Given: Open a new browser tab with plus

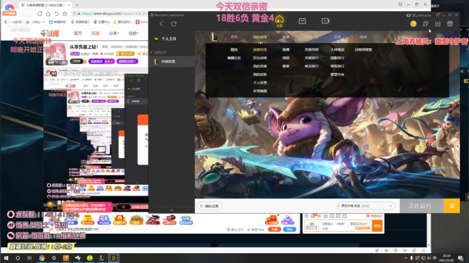Looking at the screenshot, I should click(x=77, y=5).
